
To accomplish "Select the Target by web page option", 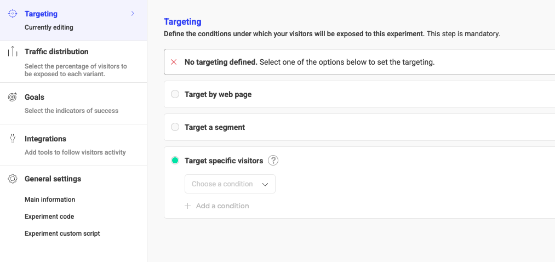I will [x=175, y=94].
